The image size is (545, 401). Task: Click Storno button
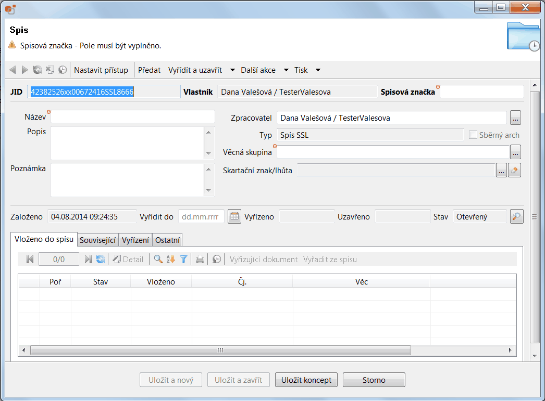374,380
